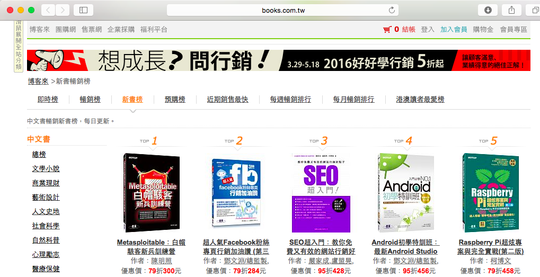Select 人文史地 category in sidebar

pos(46,212)
